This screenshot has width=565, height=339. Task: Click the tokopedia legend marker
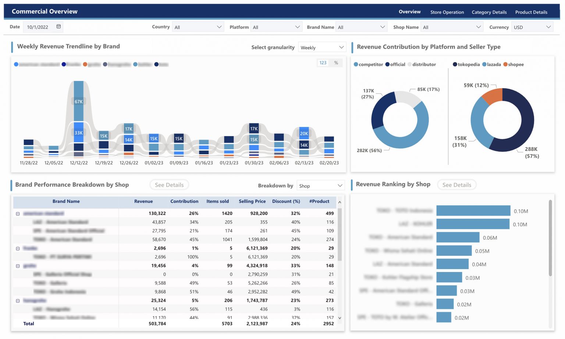(455, 64)
